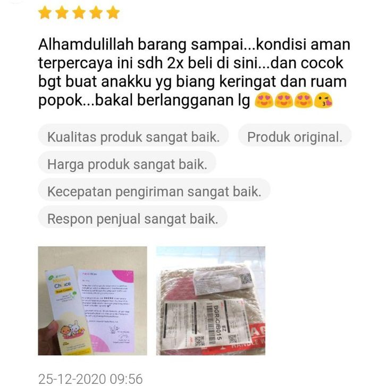Select the fourth rating star

click(x=96, y=13)
